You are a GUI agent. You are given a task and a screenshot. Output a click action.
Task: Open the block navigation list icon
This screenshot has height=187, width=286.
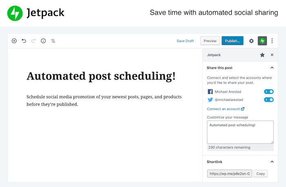click(53, 41)
